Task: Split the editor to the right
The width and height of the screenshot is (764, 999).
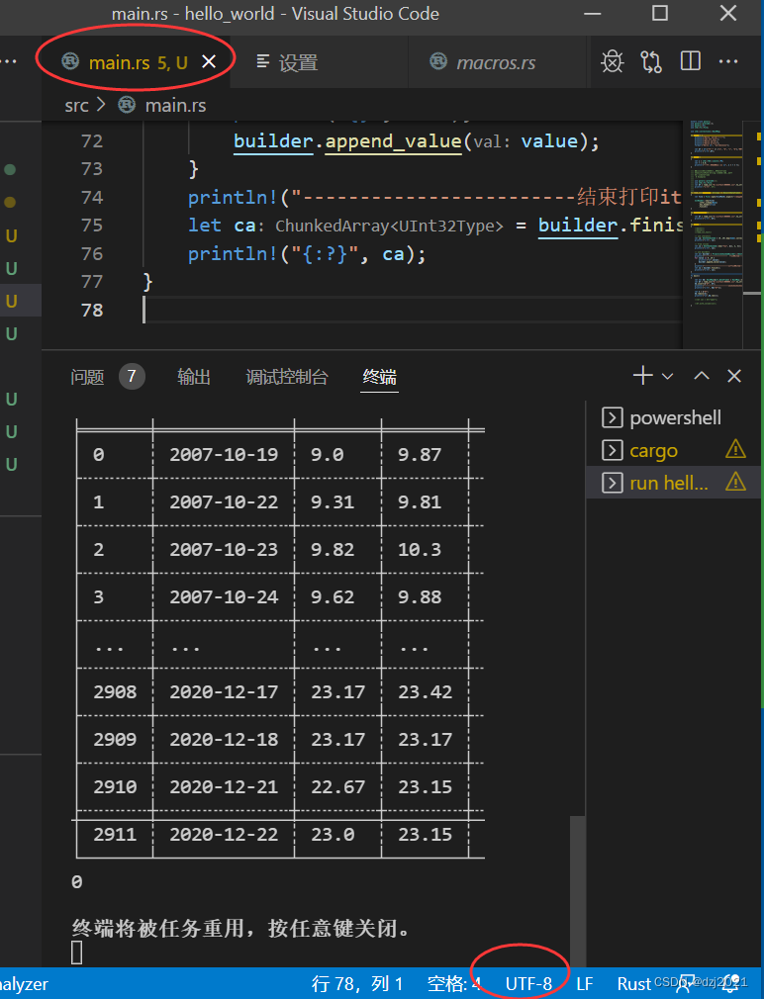Action: [690, 61]
